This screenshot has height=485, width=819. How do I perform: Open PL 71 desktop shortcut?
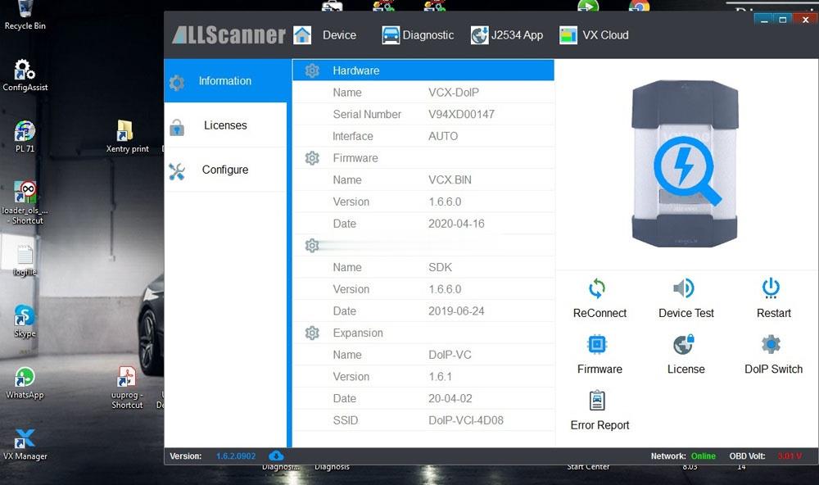coord(25,136)
